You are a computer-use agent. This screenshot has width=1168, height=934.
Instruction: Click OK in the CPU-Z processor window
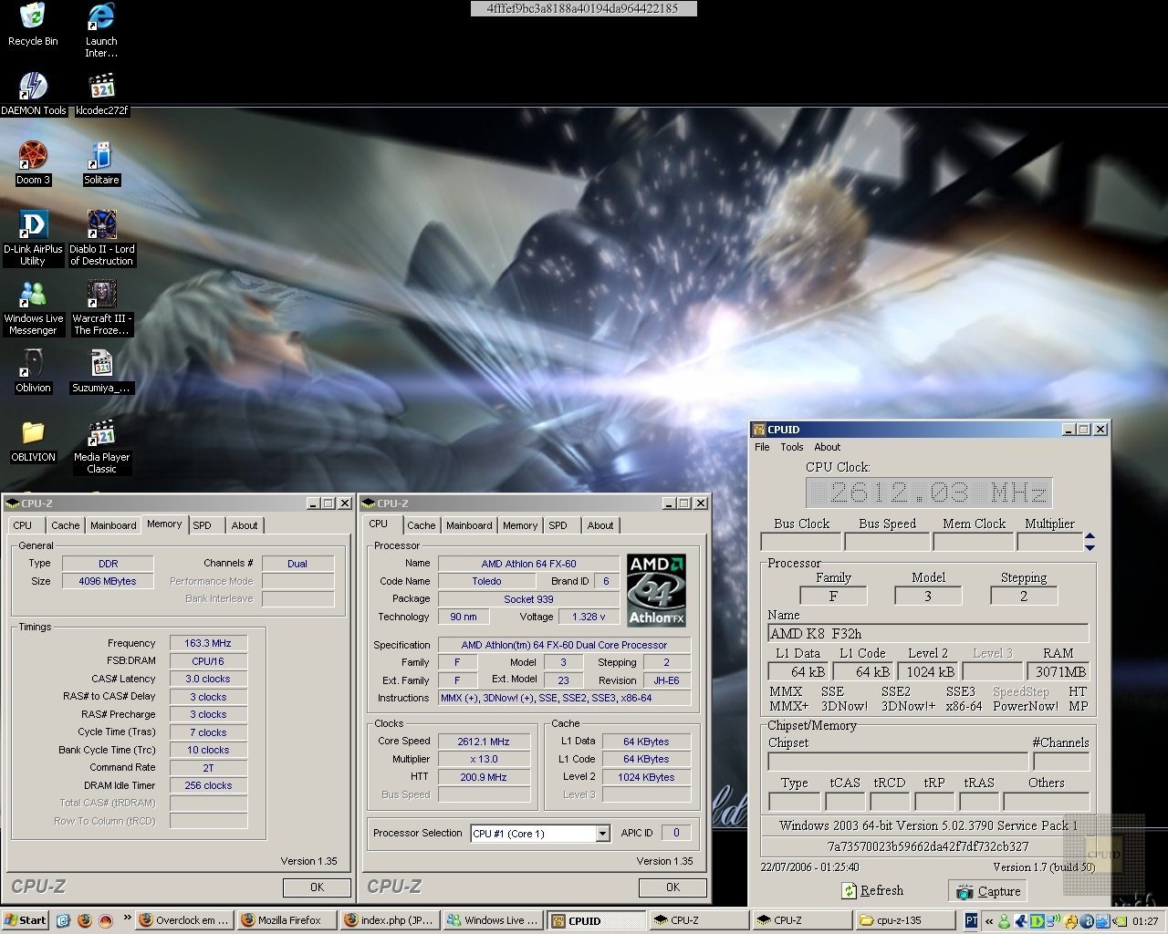pos(673,887)
